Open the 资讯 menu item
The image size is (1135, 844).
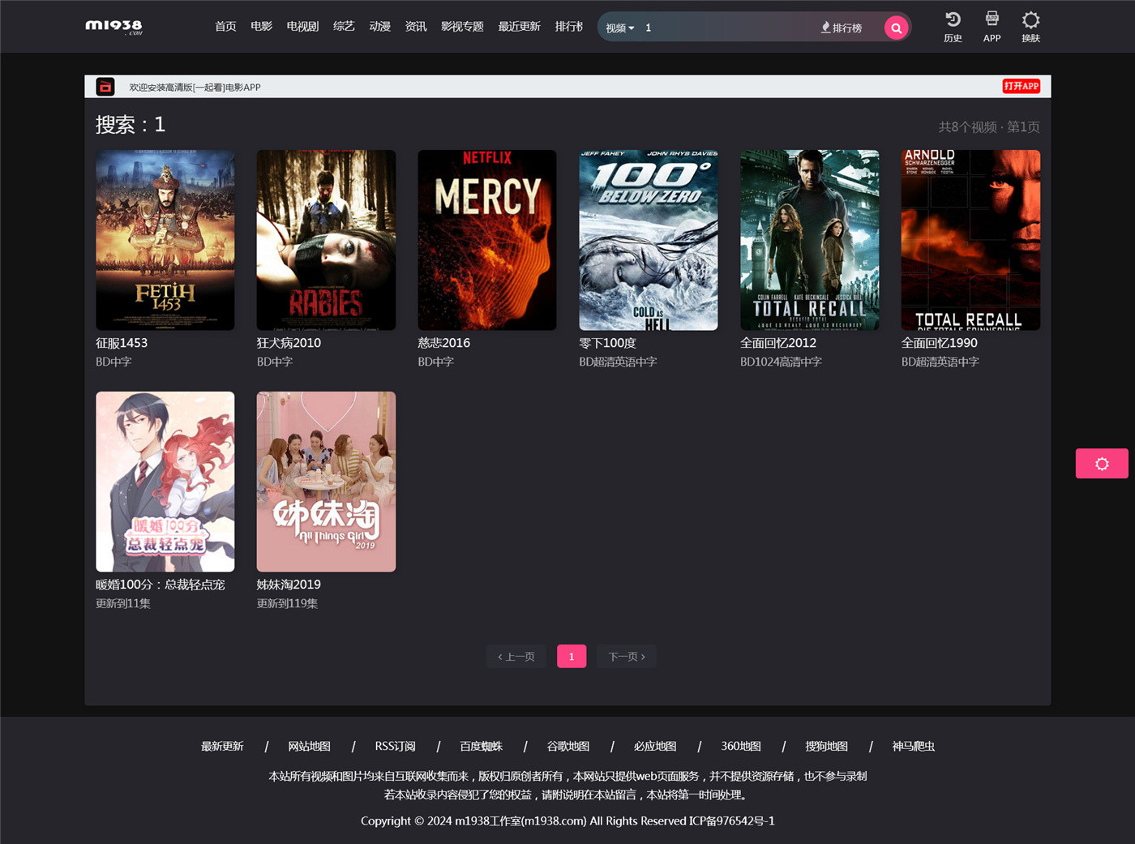416,27
